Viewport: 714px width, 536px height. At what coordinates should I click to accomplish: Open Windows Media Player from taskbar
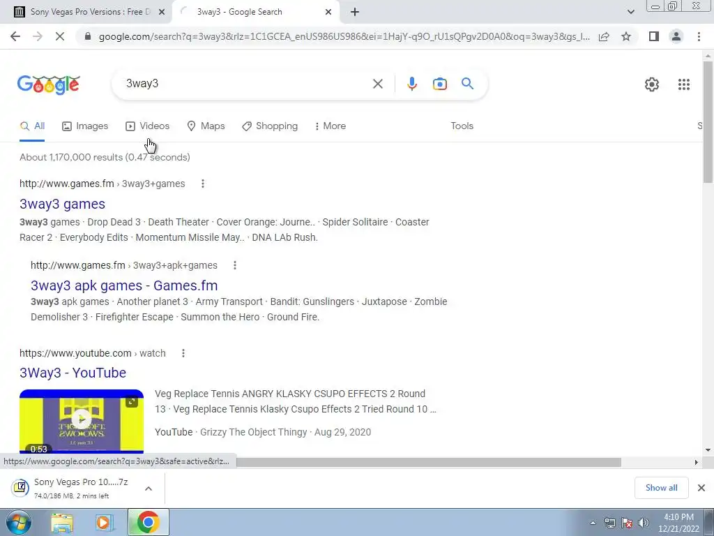pyautogui.click(x=104, y=523)
